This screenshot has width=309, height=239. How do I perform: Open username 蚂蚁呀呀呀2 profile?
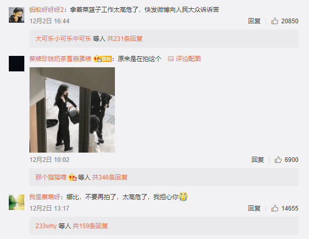pos(47,10)
